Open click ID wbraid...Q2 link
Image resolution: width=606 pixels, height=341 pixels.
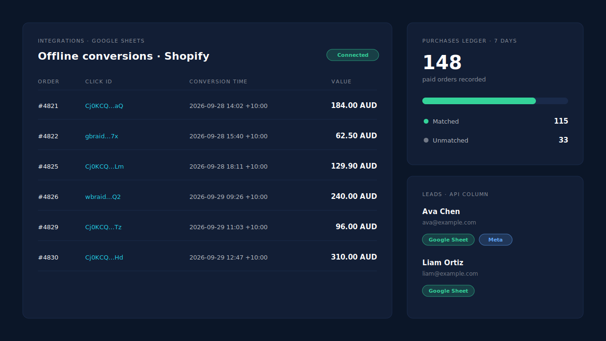coord(103,197)
